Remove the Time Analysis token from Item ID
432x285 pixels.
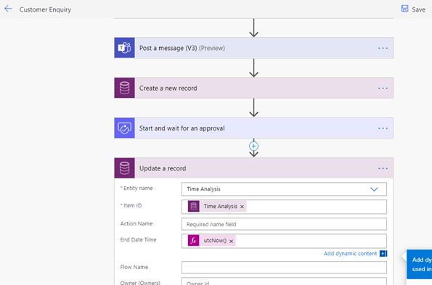tap(242, 207)
